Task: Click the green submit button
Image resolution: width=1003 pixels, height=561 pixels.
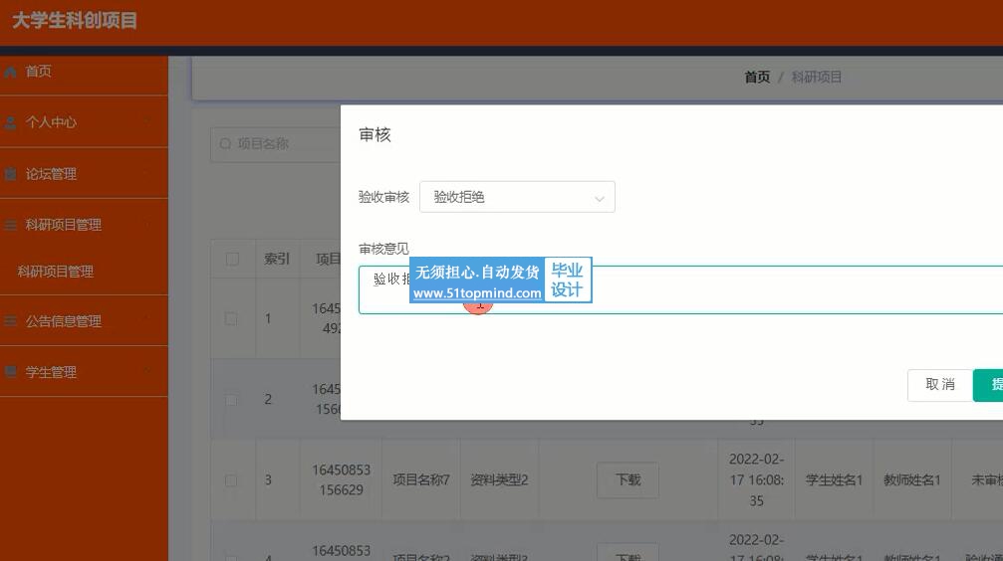Action: pos(988,385)
